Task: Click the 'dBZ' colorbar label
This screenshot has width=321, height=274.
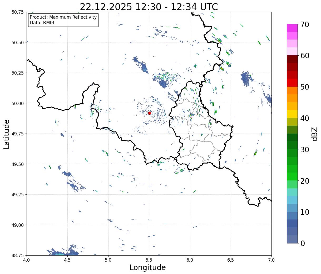Action: (314, 134)
